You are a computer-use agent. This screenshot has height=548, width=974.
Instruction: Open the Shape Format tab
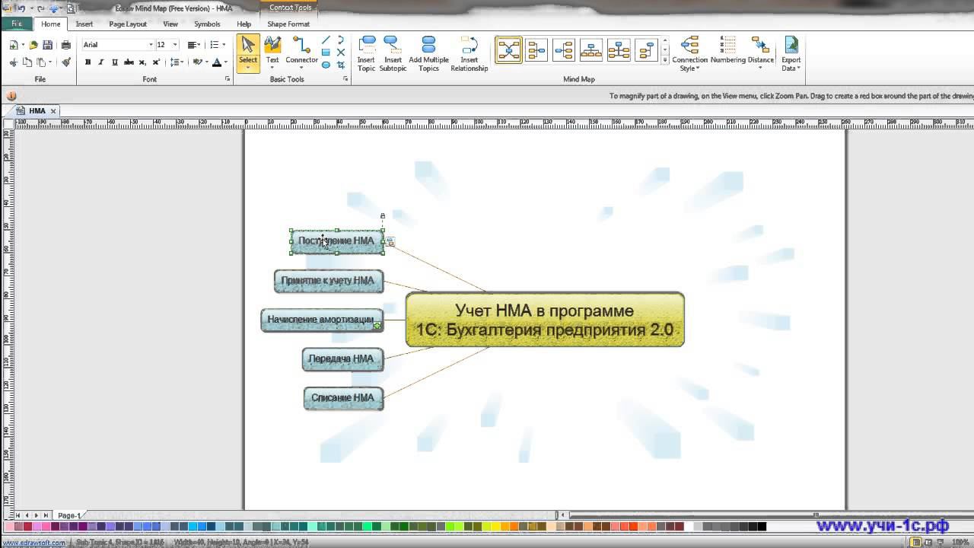[288, 24]
